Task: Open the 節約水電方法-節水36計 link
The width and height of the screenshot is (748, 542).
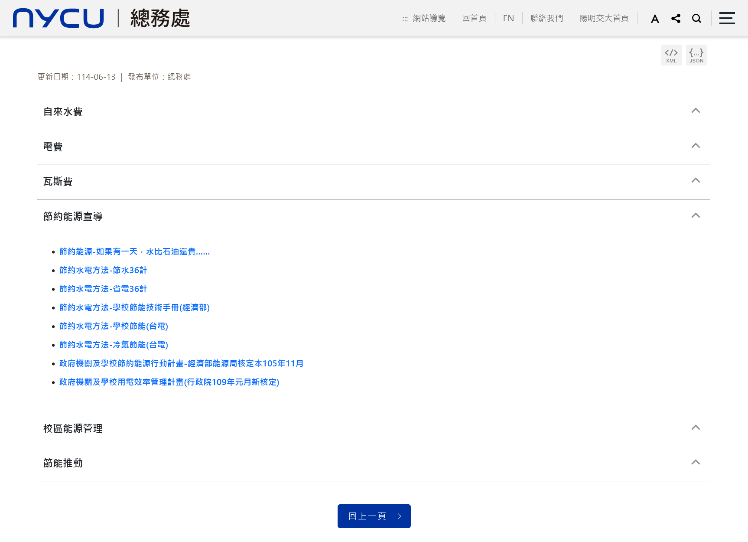Action: (103, 270)
